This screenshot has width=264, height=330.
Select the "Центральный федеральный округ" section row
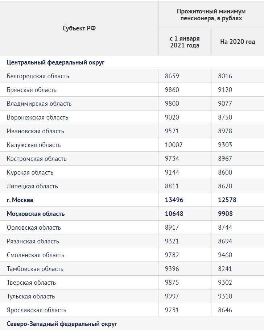55,62
